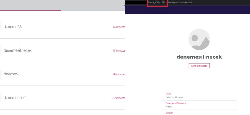Click the 22 minutes timestamp
This screenshot has height=115, width=250.
tap(119, 98)
